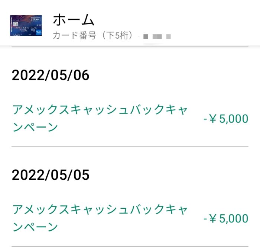The width and height of the screenshot is (260, 250).
Task: Click the gold chip on the card image
Action: tap(15, 24)
